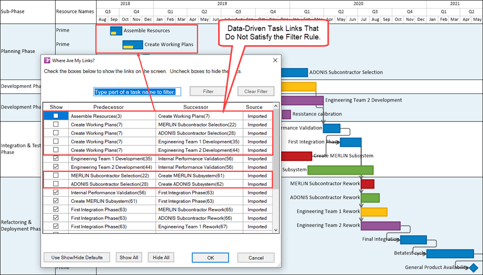483x275 pixels.
Task: Select the Internal Performance Validation blue bar
Action: (332, 128)
